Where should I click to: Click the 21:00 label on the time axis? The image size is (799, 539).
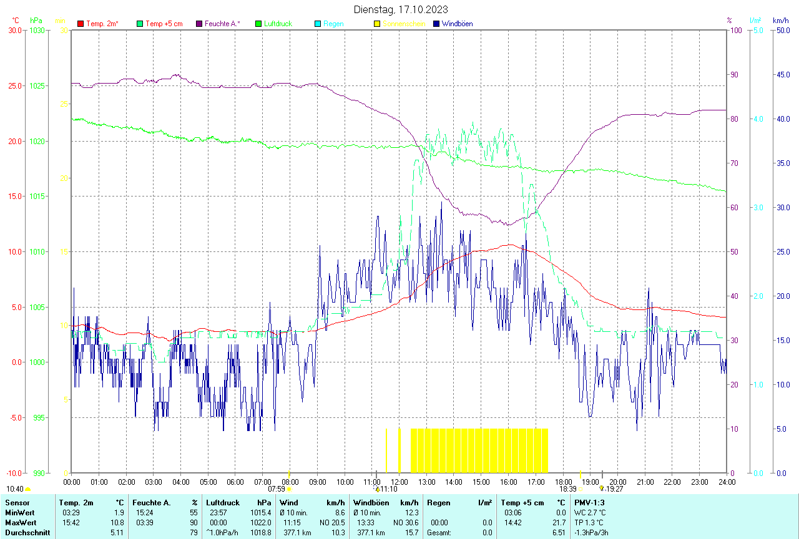645,482
